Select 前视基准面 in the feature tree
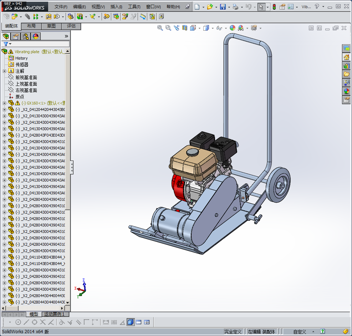 26,77
